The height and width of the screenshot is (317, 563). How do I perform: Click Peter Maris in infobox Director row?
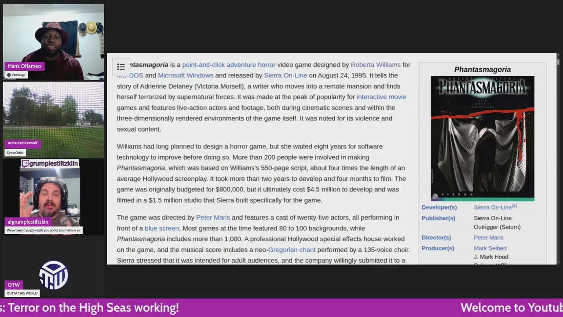[489, 237]
